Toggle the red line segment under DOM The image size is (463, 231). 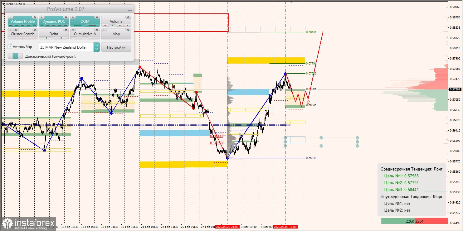[x=92, y=25]
